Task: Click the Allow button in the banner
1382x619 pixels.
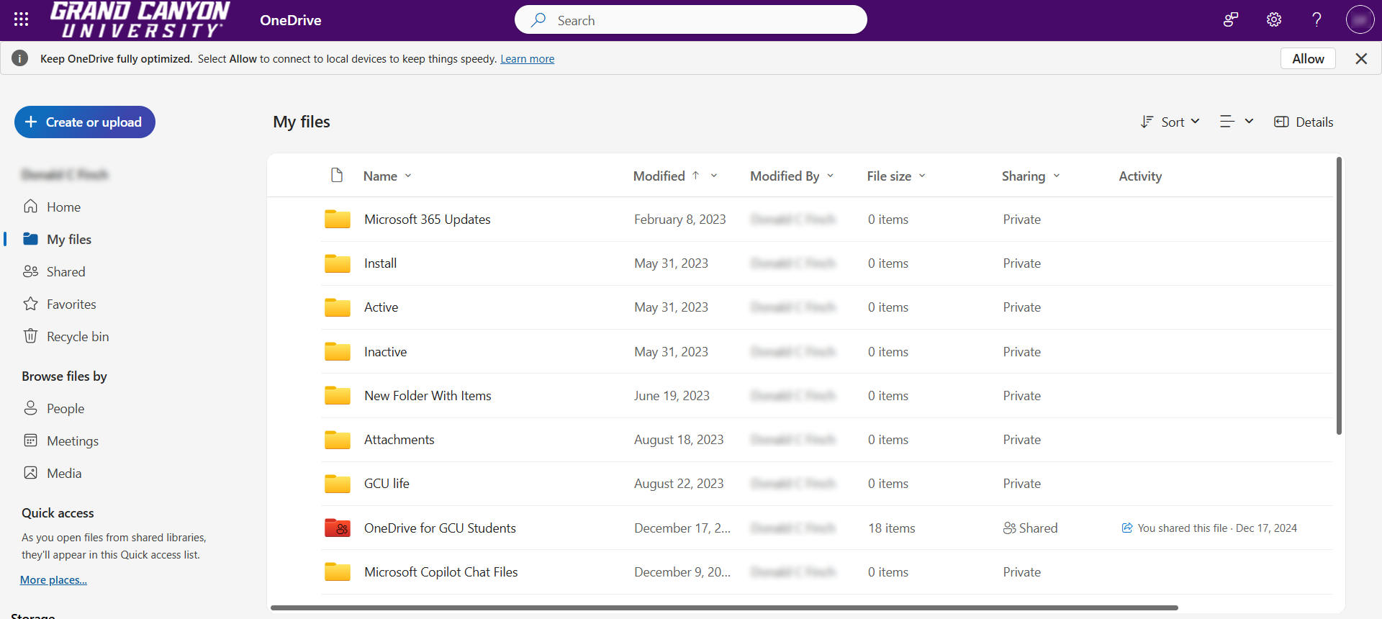Action: 1307,59
